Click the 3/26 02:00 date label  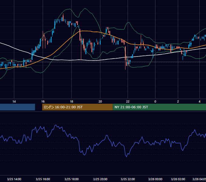pos(178,179)
